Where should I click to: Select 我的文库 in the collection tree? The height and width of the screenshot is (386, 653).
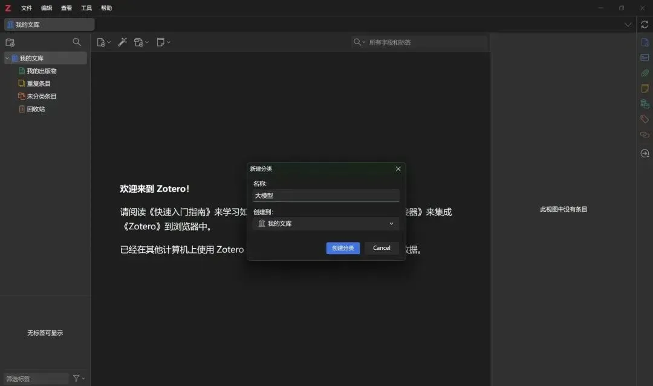click(45, 58)
